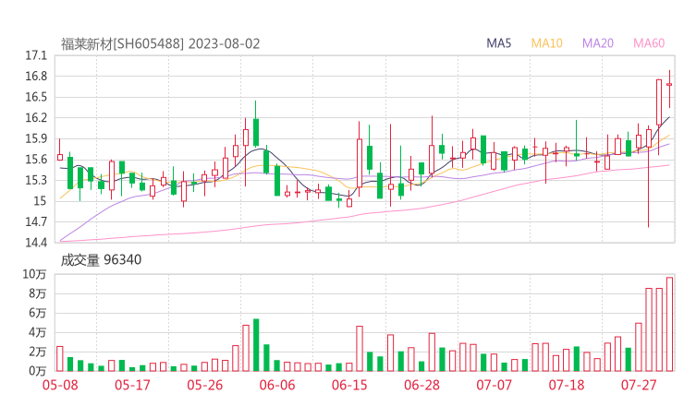Click the 17.1 price axis label
Viewport: 684px width, 406px height.
pyautogui.click(x=36, y=55)
